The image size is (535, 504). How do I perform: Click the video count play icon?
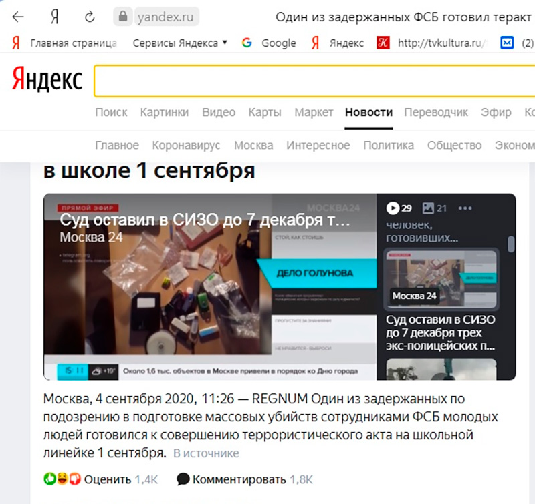(x=393, y=208)
